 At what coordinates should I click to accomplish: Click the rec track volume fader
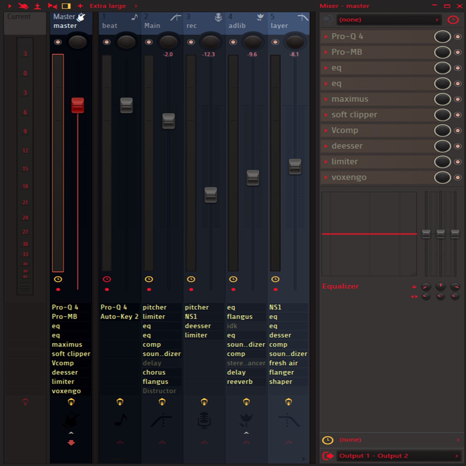coord(211,195)
